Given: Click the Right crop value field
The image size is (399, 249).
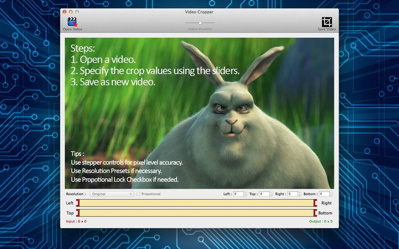Looking at the screenshot, I should coord(292,194).
